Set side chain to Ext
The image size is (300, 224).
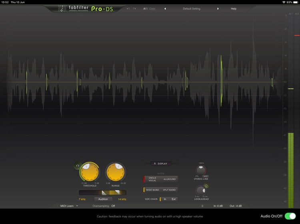pos(174,199)
